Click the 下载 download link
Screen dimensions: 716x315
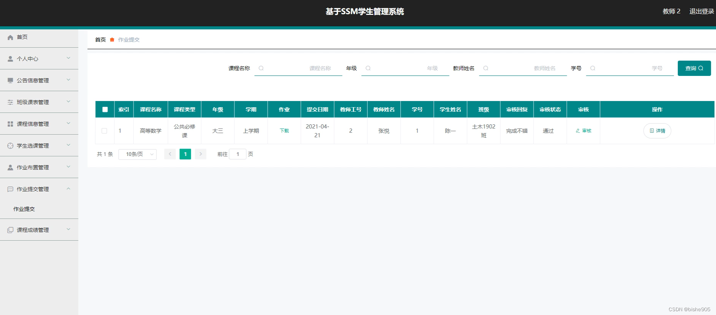point(284,131)
